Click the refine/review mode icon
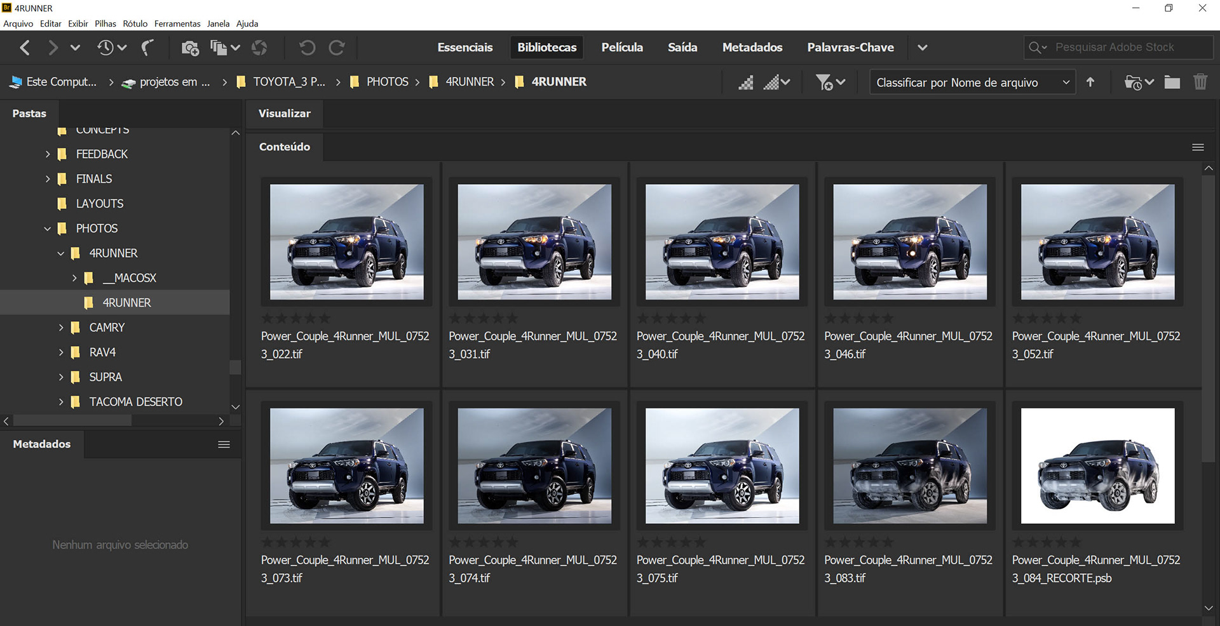Screen dimensions: 1220x626 219,48
